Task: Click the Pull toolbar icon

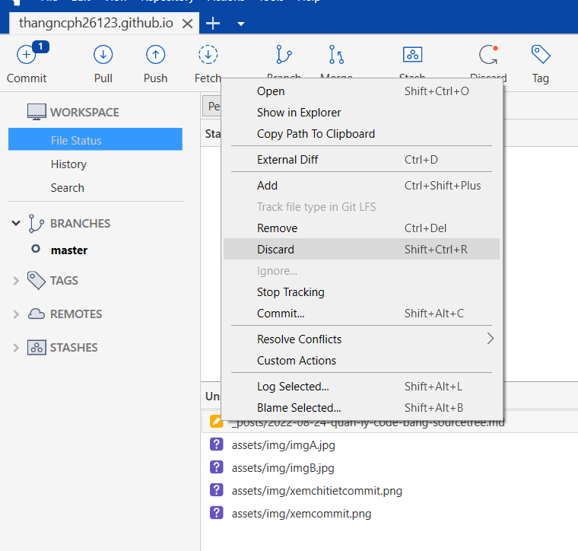Action: click(103, 55)
